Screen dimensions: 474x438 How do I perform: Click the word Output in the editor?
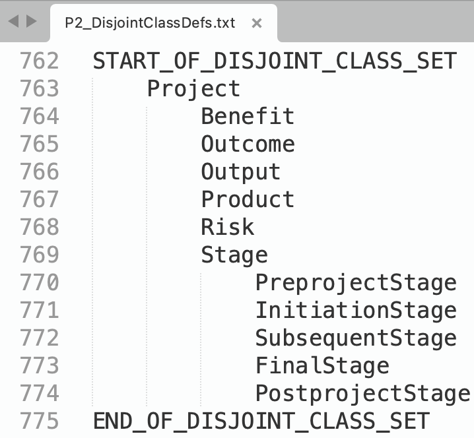coord(241,172)
